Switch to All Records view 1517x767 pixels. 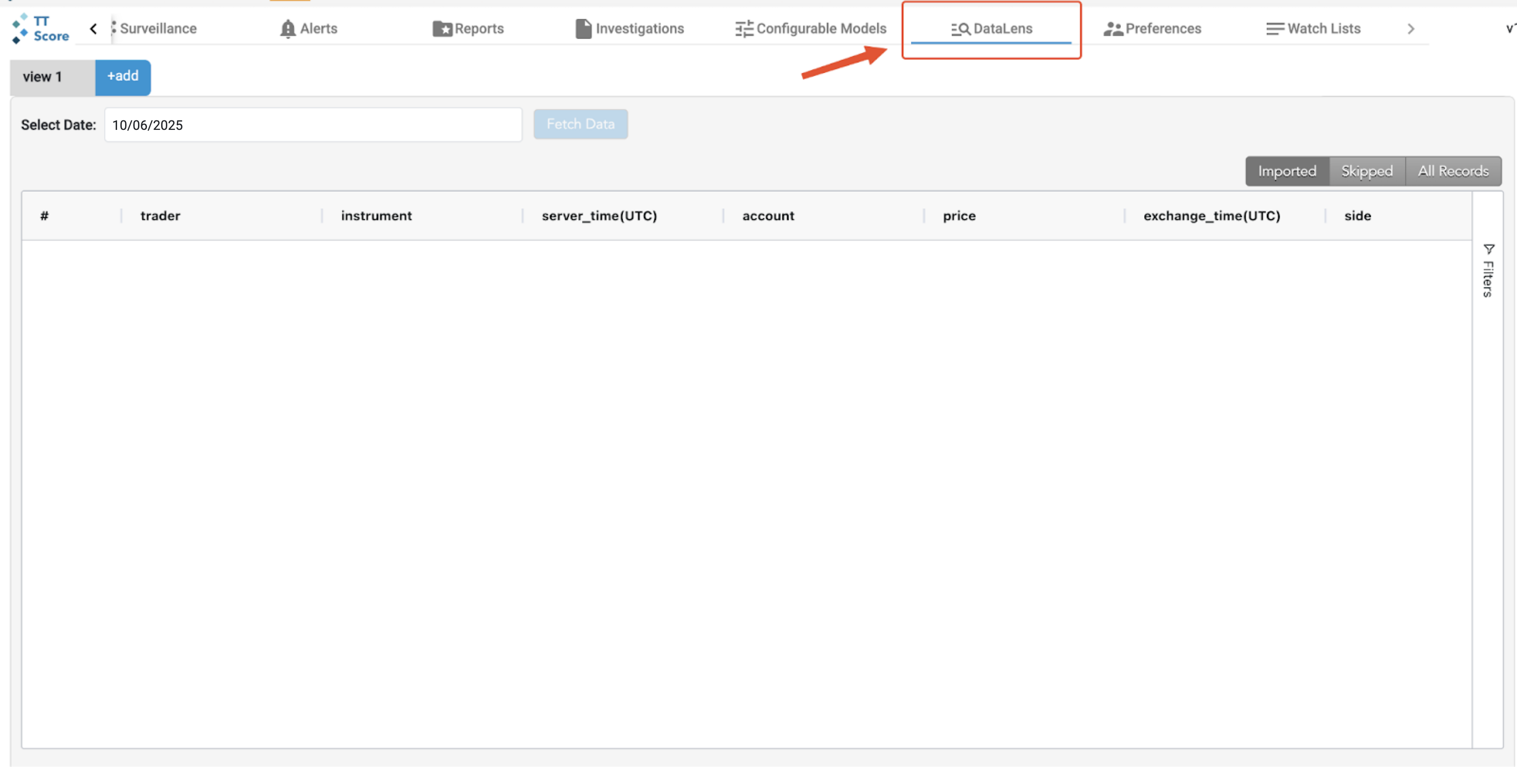(1453, 171)
